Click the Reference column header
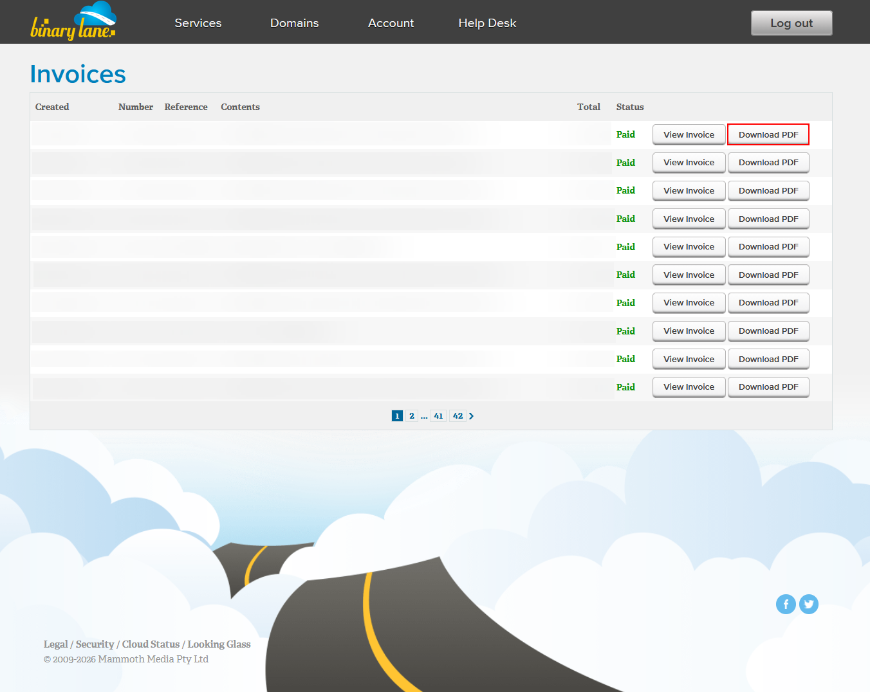 186,107
